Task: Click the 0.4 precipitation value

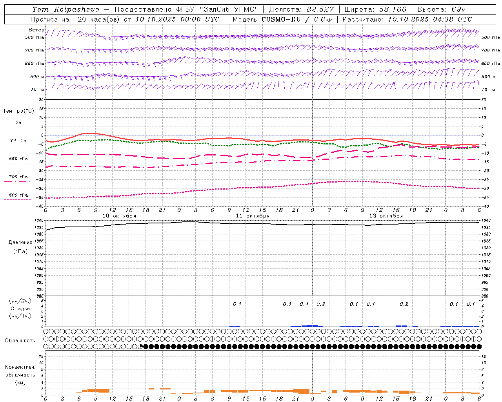Action: (304, 304)
